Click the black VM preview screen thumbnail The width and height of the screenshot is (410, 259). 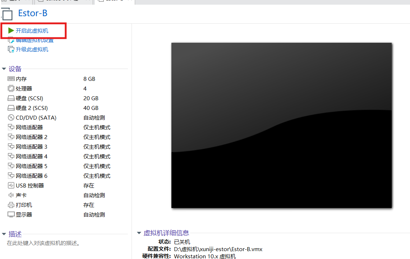pyautogui.click(x=281, y=125)
